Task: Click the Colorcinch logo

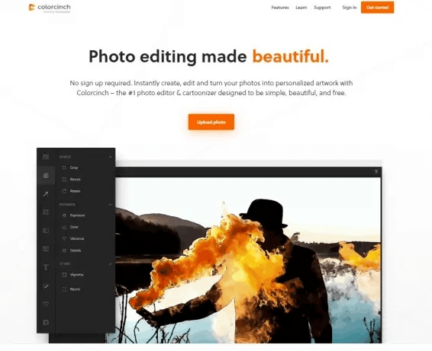Action: tap(50, 8)
